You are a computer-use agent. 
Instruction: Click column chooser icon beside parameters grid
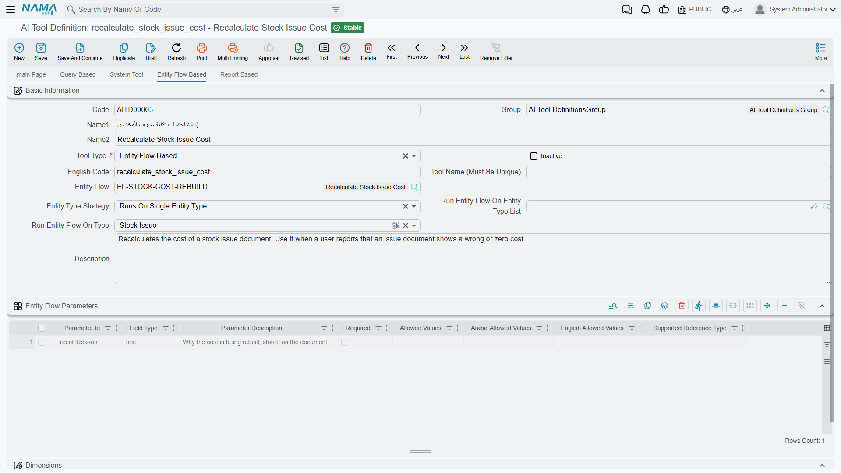point(827,328)
